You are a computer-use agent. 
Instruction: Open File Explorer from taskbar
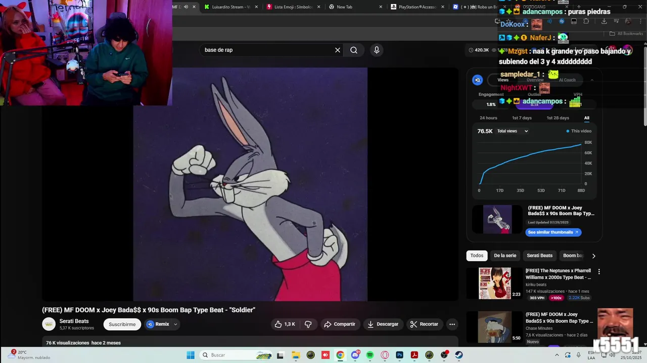(296, 355)
